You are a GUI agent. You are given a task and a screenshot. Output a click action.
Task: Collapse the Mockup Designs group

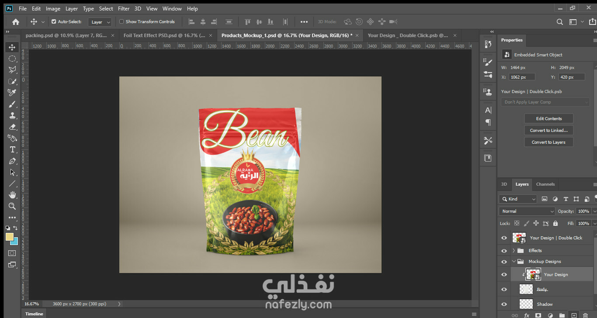point(514,262)
